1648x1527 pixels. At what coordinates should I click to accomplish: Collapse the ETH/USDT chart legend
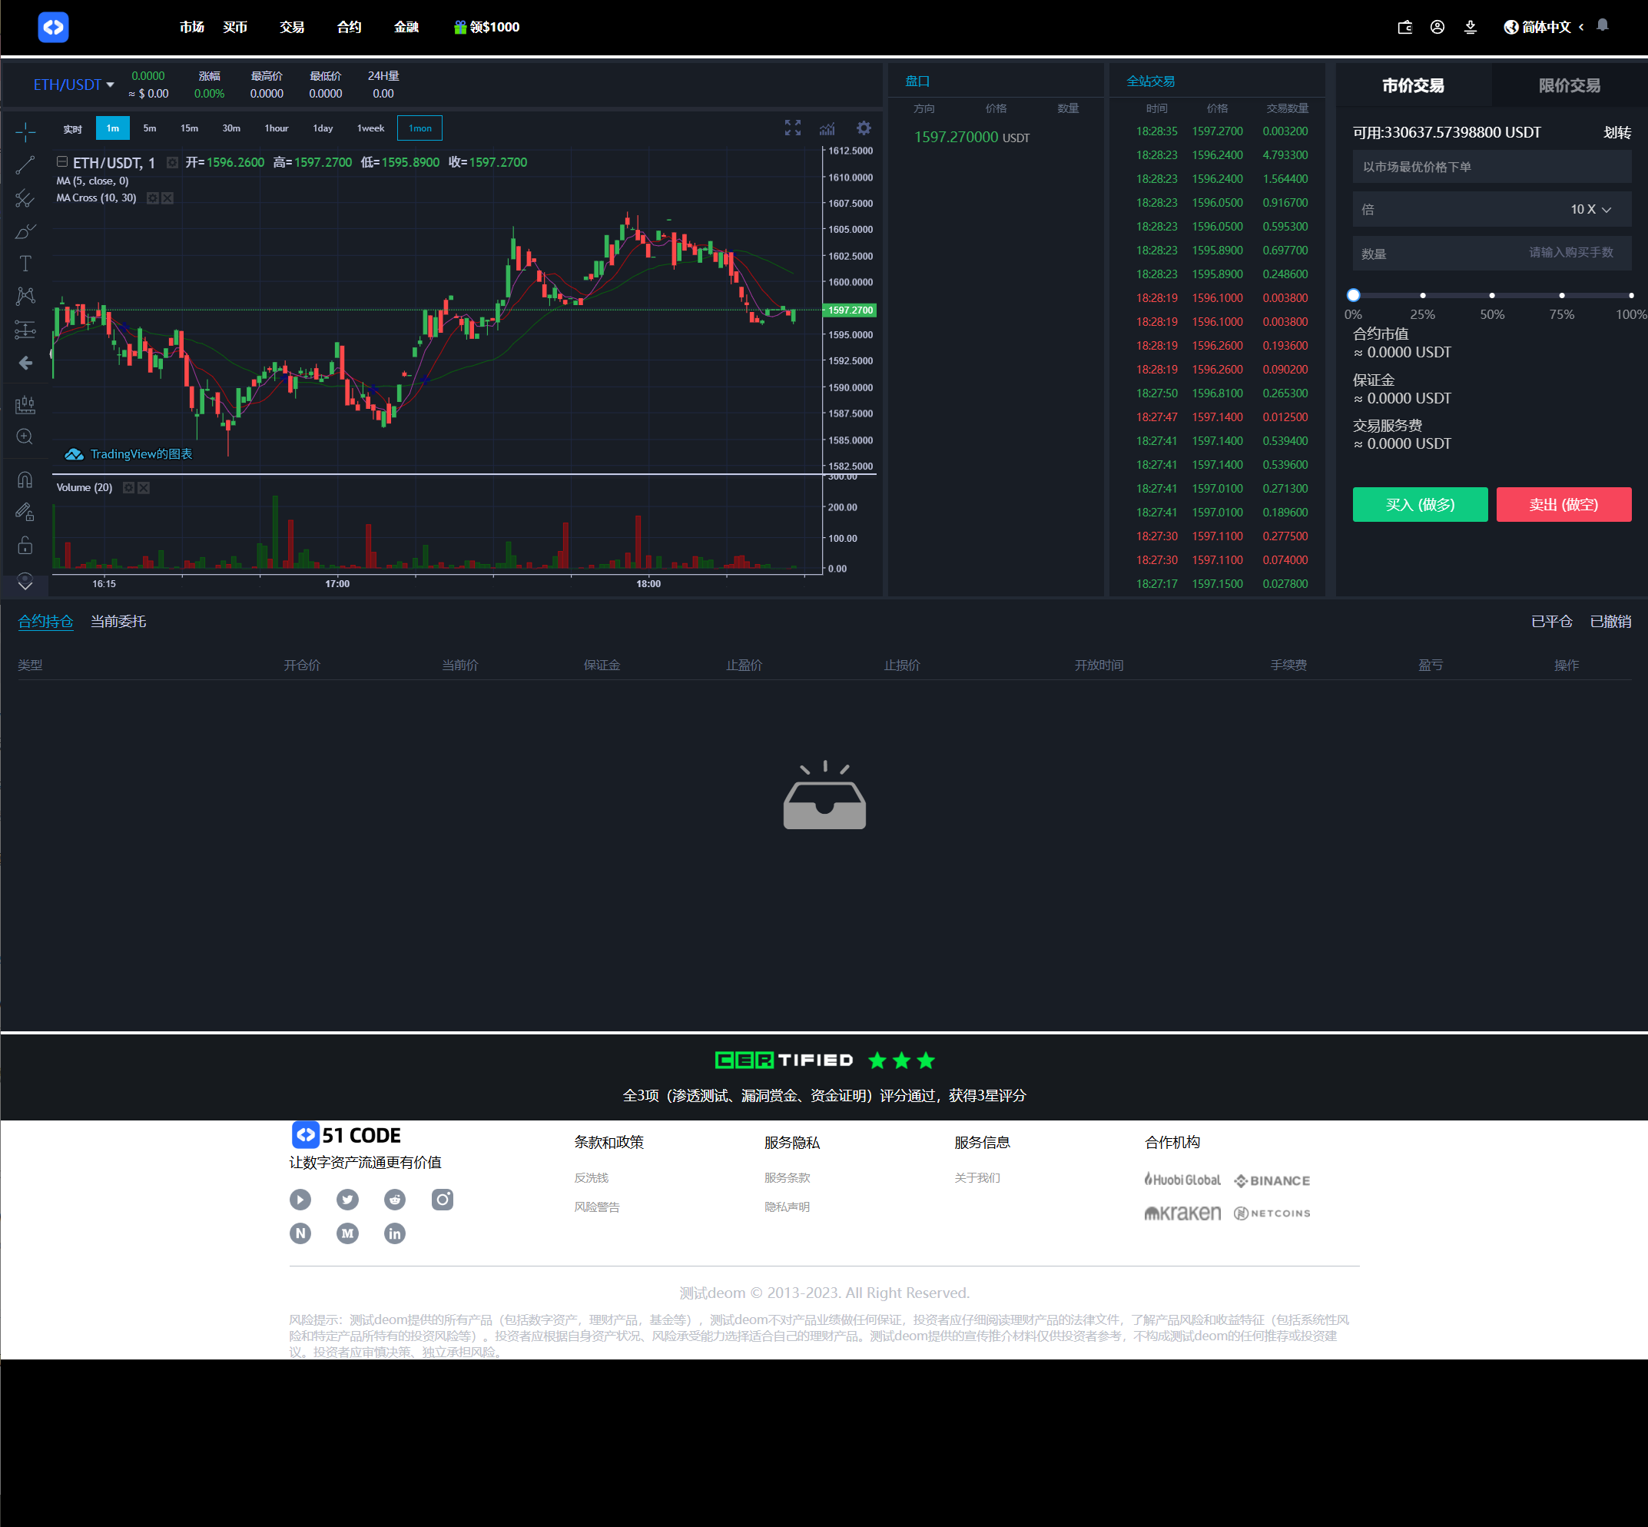[x=62, y=162]
